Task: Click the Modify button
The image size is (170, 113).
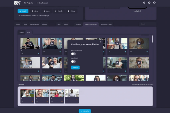Action: [x=23, y=11]
